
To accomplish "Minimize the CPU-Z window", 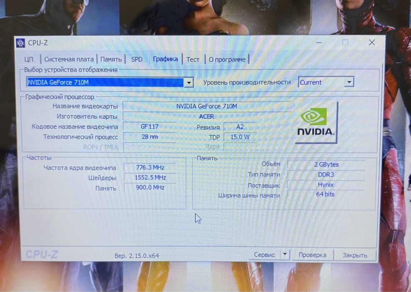I will click(319, 42).
